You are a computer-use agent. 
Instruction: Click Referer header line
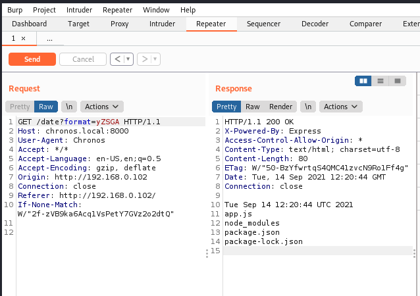click(x=87, y=195)
